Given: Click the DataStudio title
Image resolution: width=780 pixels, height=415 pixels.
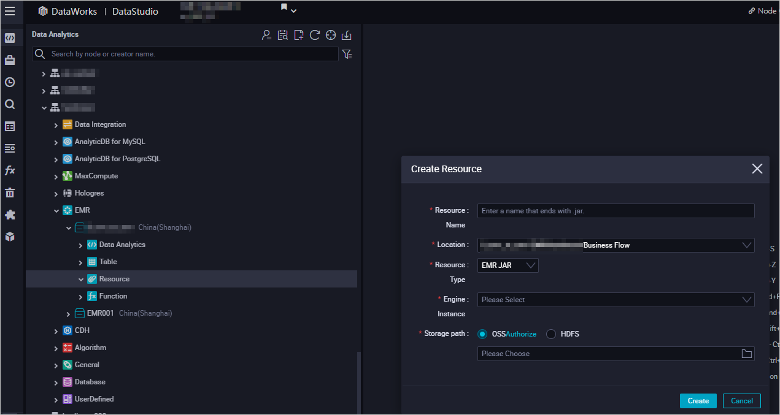Looking at the screenshot, I should (x=135, y=11).
